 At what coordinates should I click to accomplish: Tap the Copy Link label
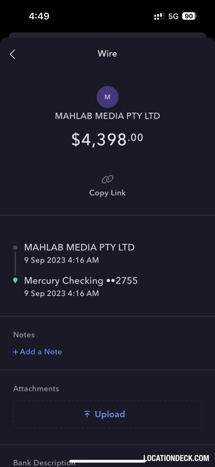(107, 193)
